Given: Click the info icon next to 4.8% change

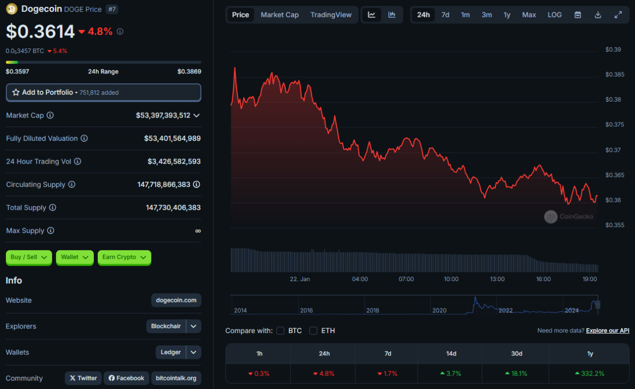Looking at the screenshot, I should click(120, 32).
